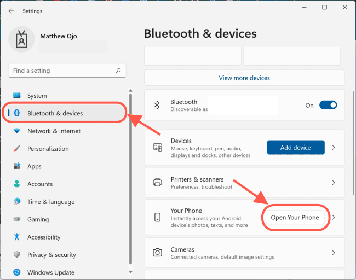Click the Open Your Phone button
Screen dimensions: 356x280
pyautogui.click(x=295, y=218)
